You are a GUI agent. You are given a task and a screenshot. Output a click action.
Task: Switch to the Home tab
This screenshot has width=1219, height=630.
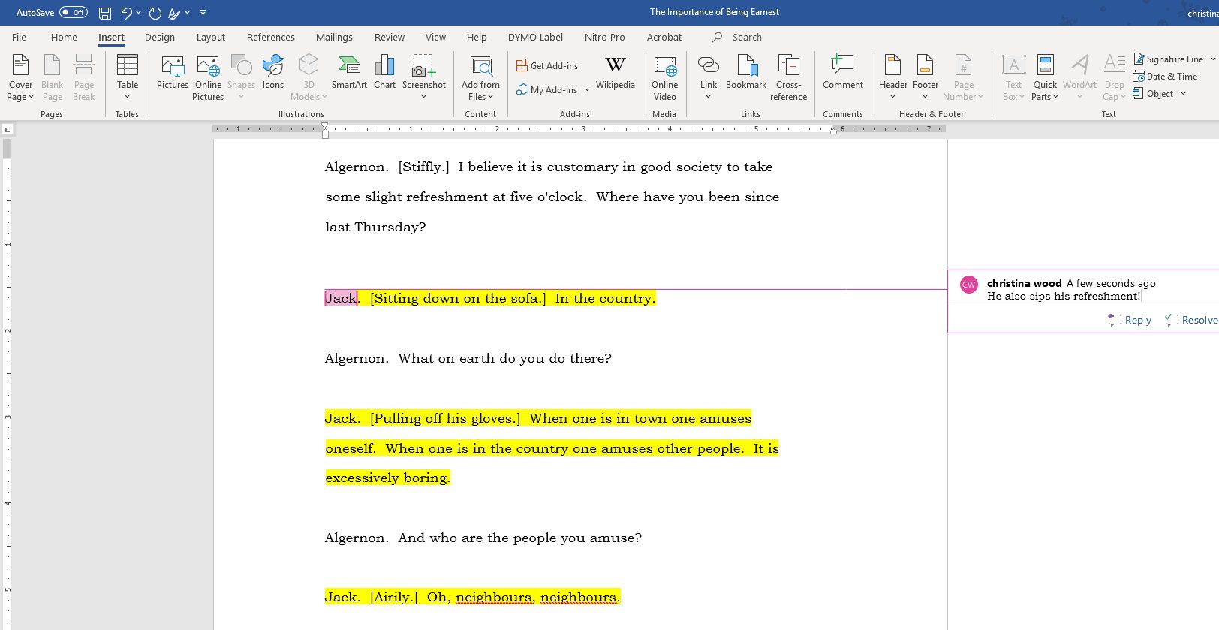click(64, 37)
